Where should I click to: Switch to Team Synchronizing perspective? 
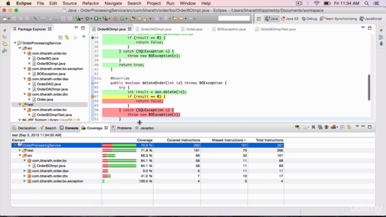pos(338,19)
